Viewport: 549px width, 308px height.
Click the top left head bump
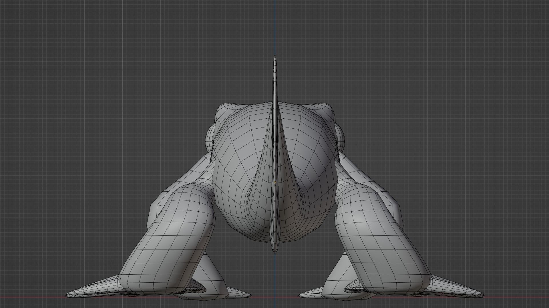click(x=226, y=108)
